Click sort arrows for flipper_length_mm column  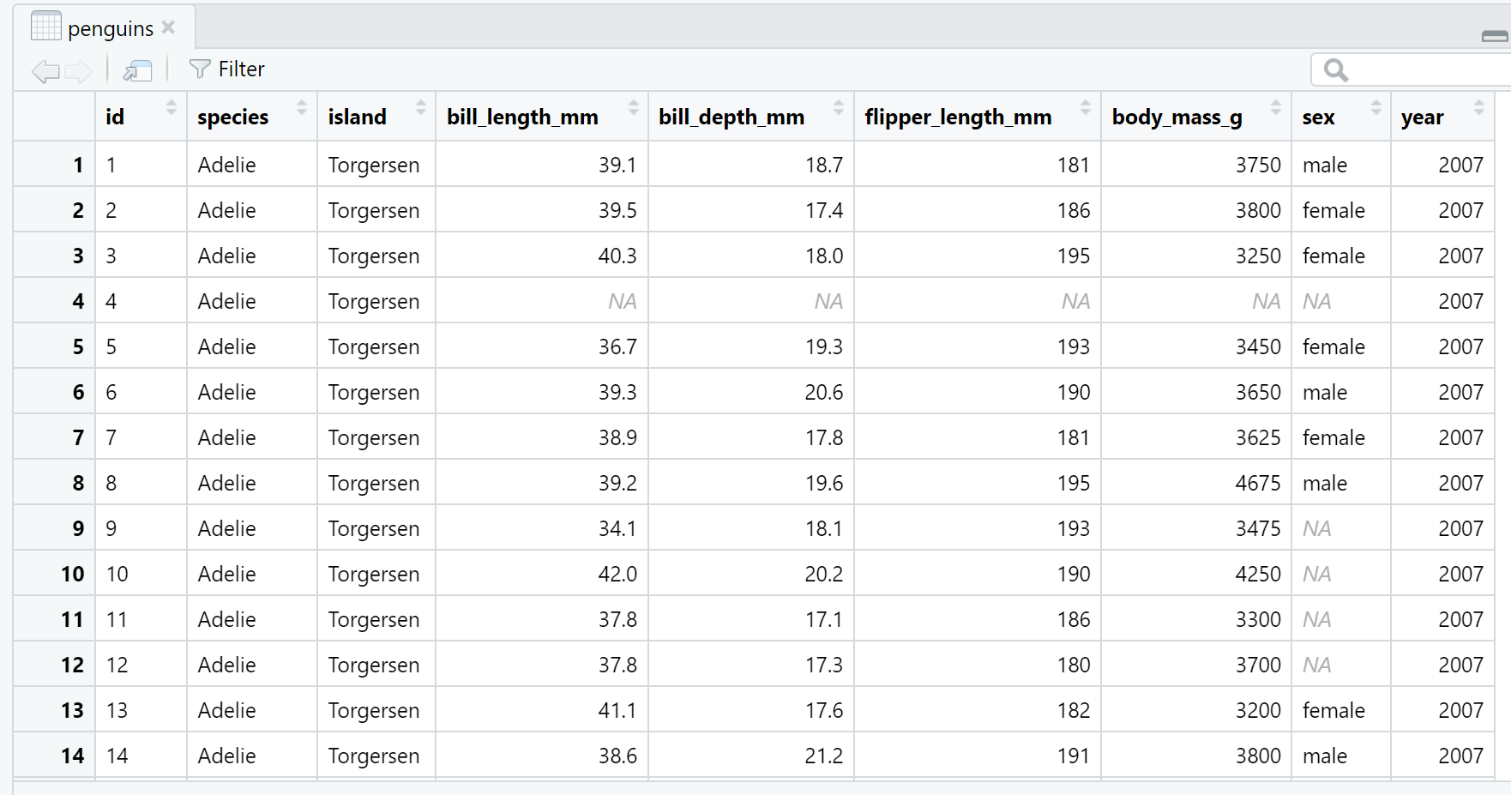pos(1085,107)
